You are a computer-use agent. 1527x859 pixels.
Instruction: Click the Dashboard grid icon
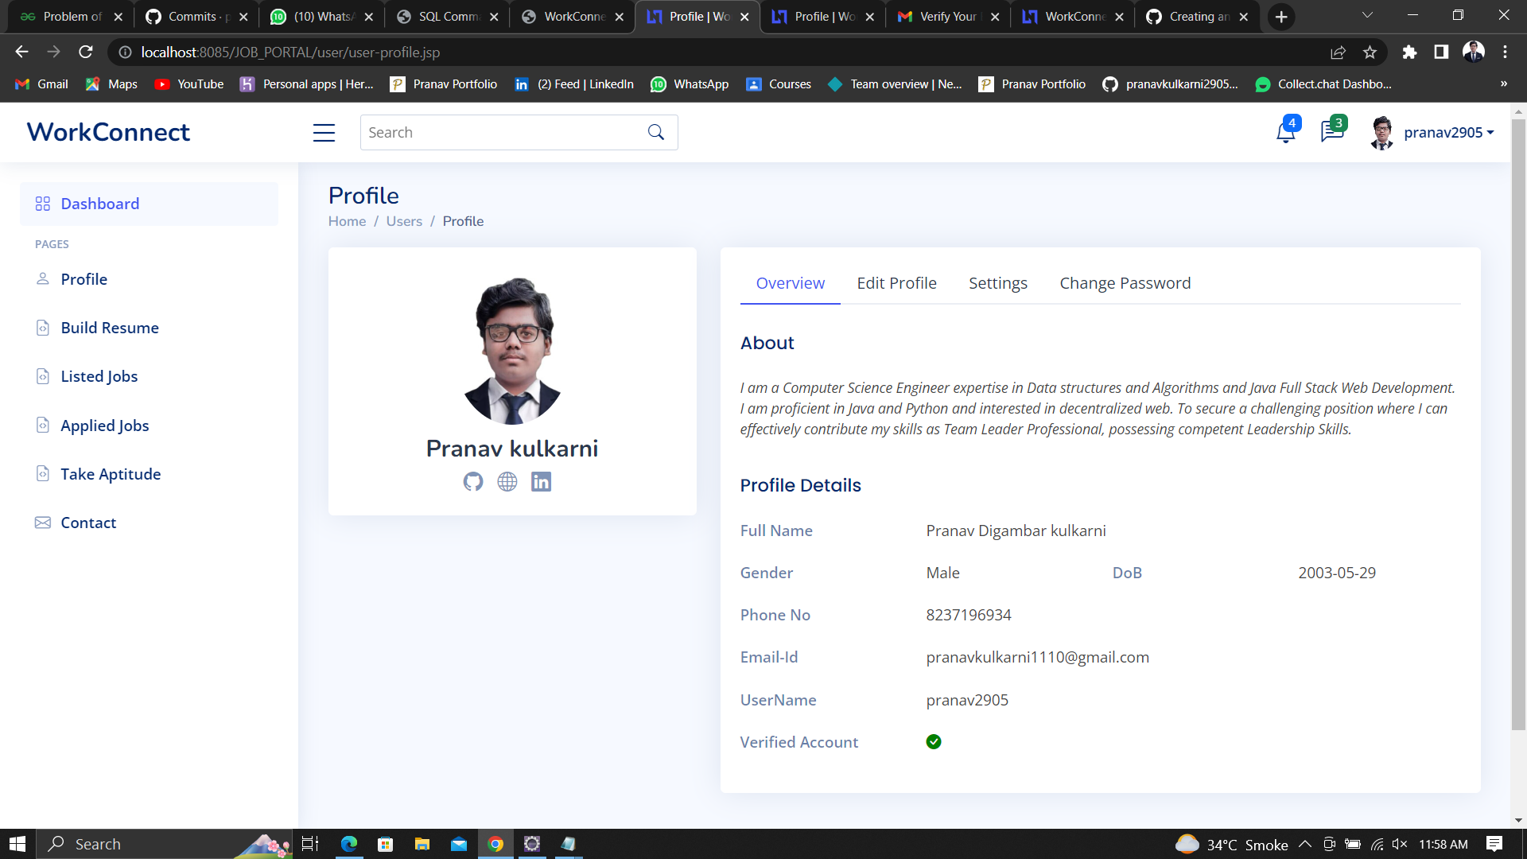click(x=43, y=204)
